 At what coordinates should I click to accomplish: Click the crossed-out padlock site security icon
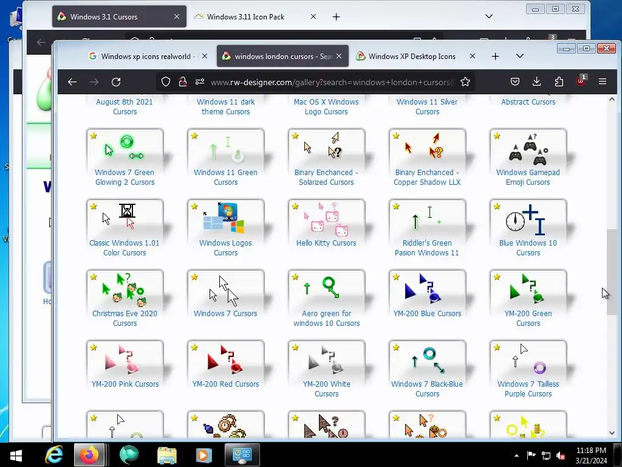(182, 82)
